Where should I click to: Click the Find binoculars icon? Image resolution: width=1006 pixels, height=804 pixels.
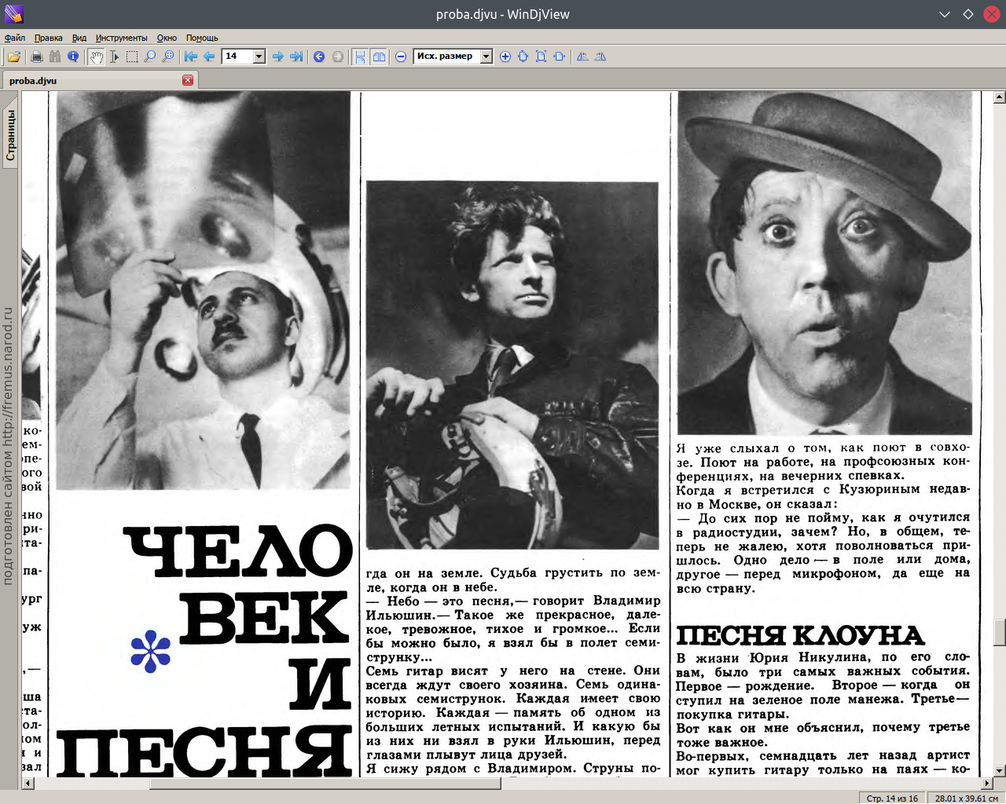point(54,57)
